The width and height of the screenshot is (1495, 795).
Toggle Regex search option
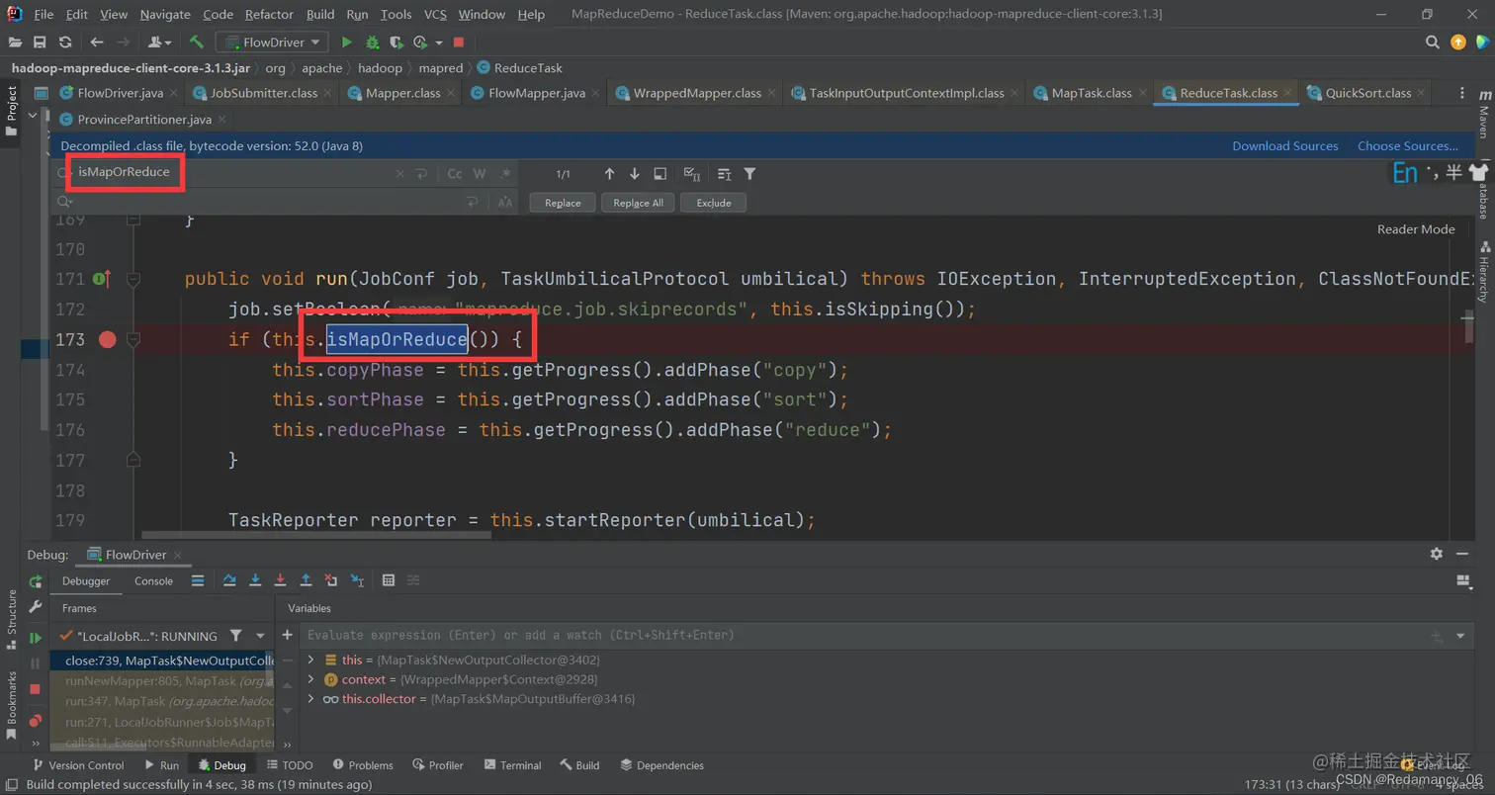coord(506,173)
